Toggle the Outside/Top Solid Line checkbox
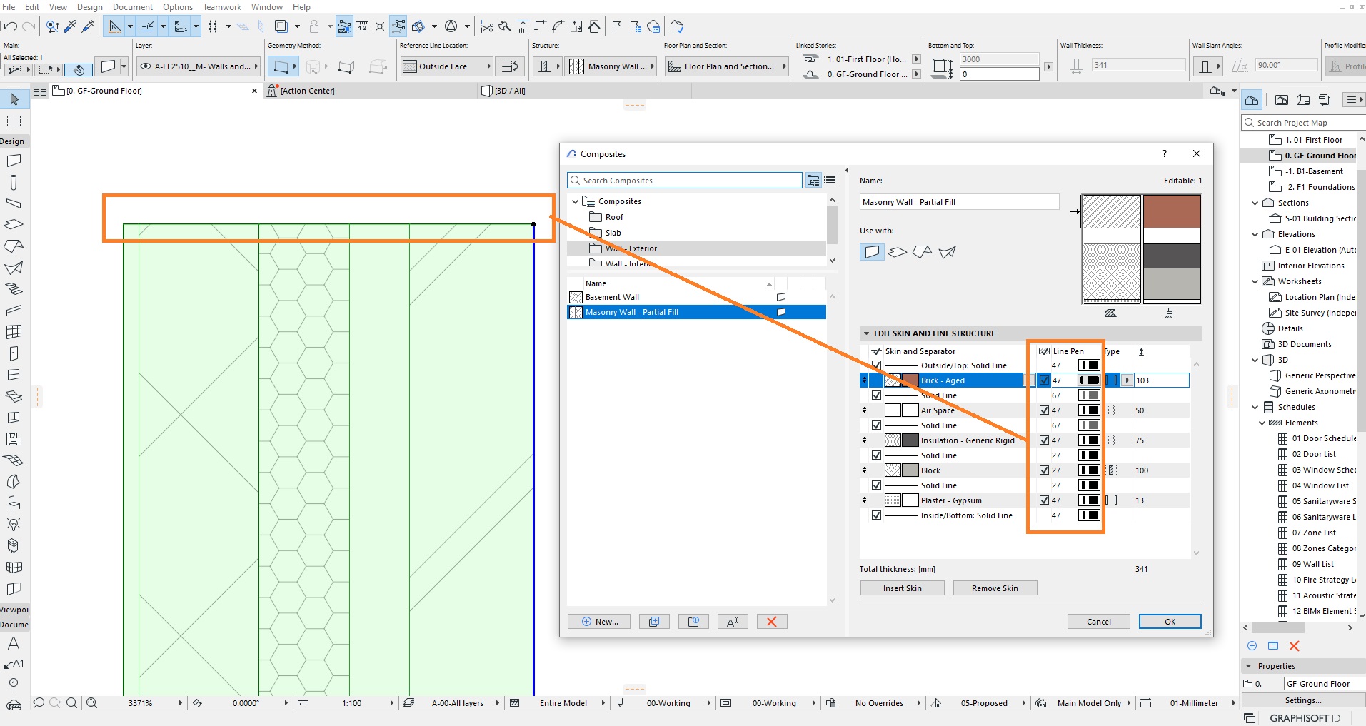The height and width of the screenshot is (726, 1366). pyautogui.click(x=876, y=365)
